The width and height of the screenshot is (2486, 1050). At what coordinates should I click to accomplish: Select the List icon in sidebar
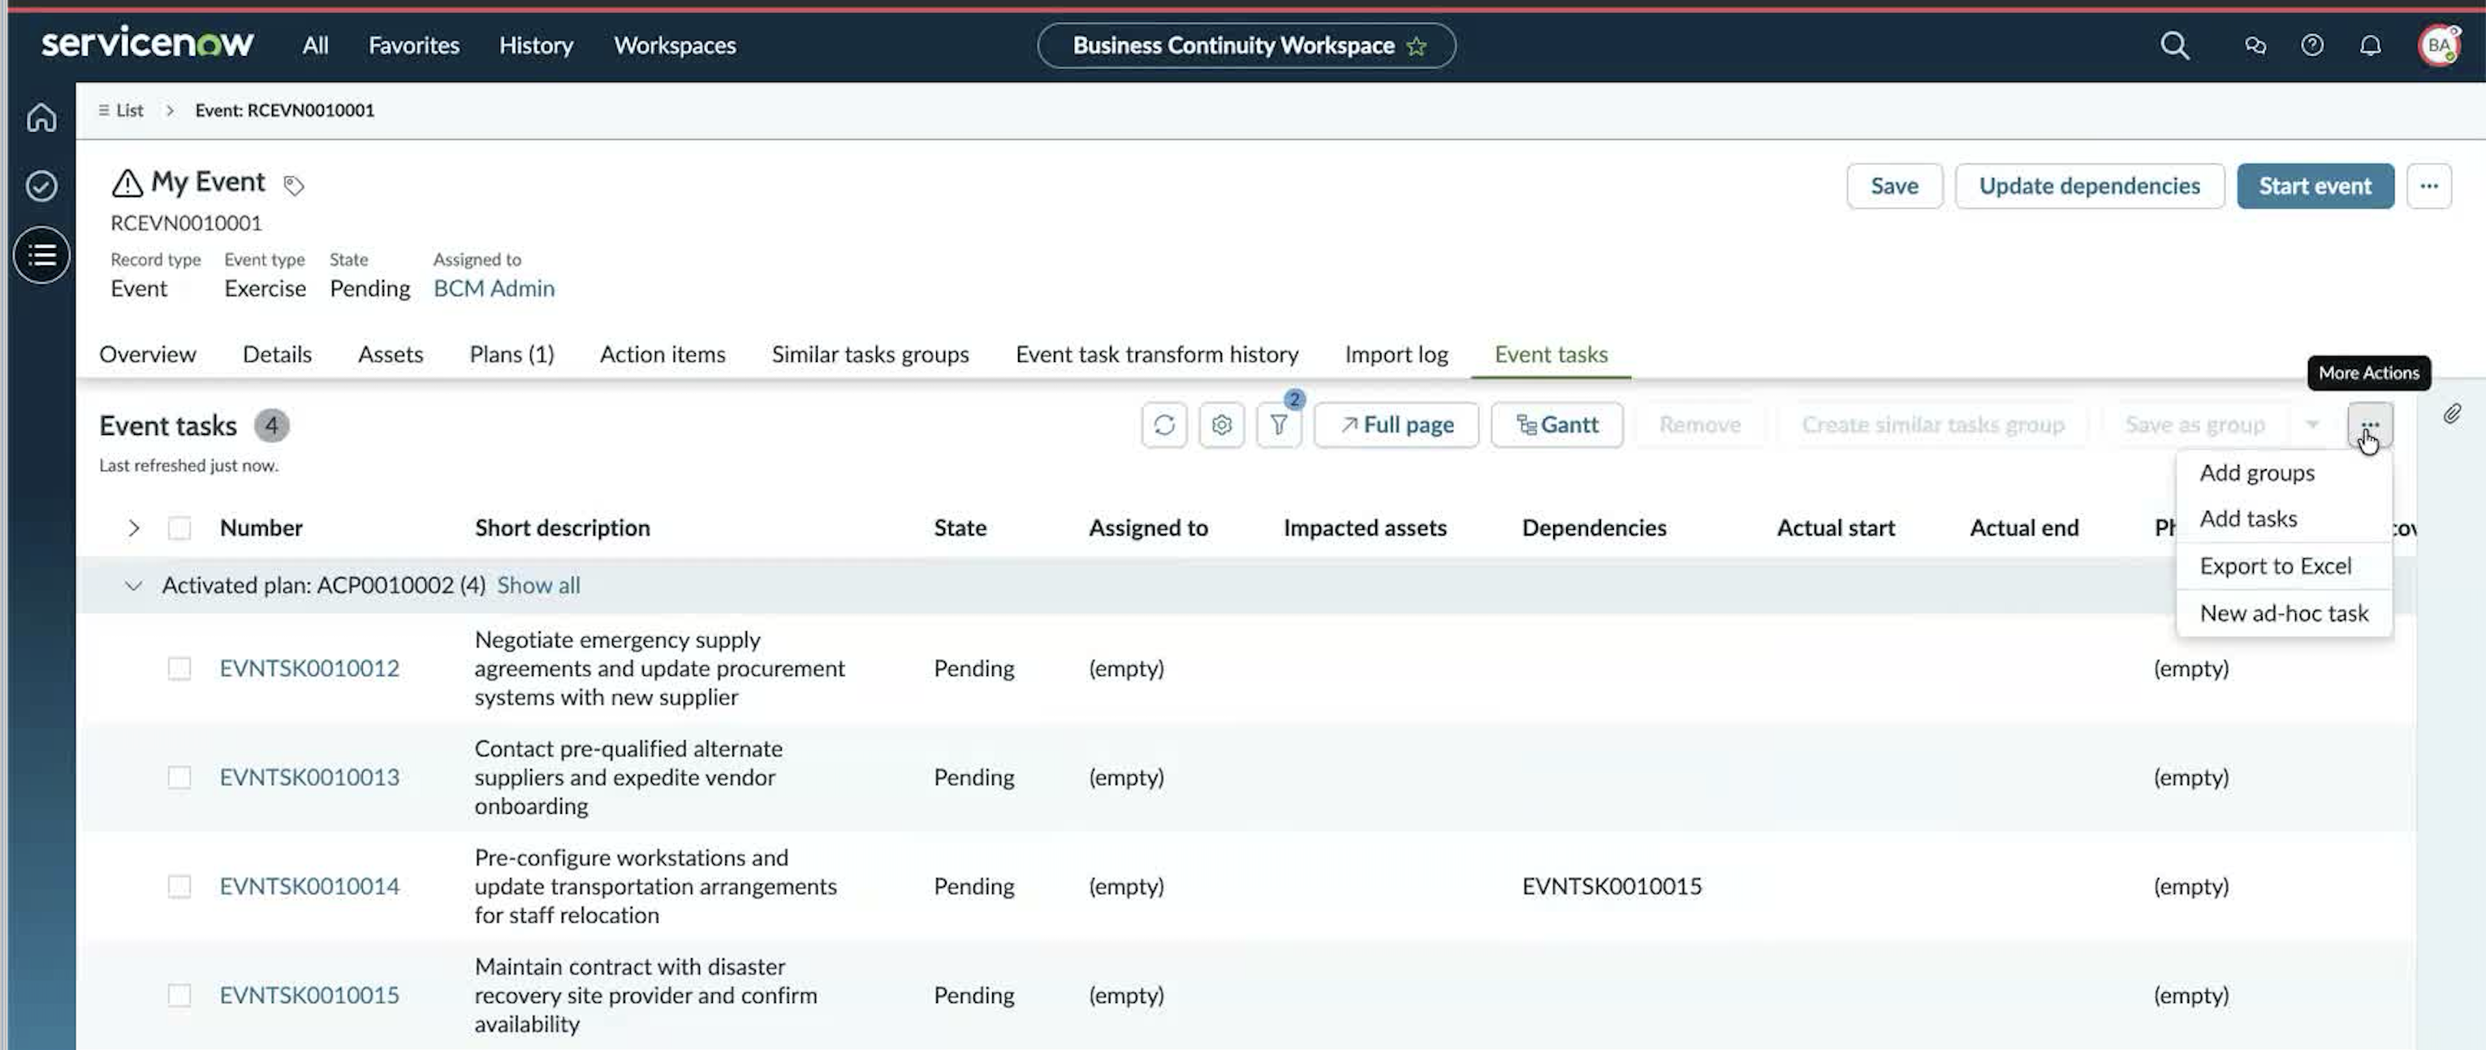coord(41,256)
